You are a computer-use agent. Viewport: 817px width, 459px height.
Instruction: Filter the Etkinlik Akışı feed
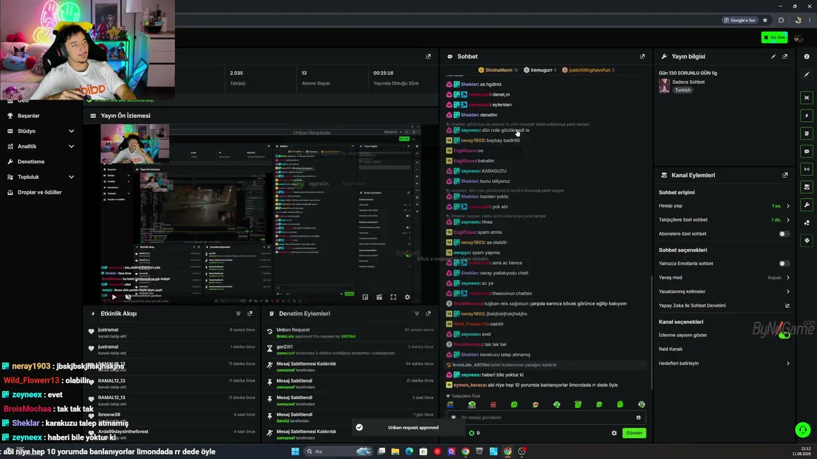click(x=239, y=314)
